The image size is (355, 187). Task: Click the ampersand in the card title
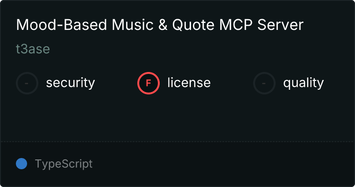click(163, 24)
